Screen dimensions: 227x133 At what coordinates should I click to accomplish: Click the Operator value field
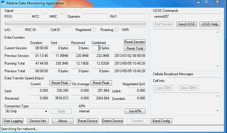[x=95, y=17]
